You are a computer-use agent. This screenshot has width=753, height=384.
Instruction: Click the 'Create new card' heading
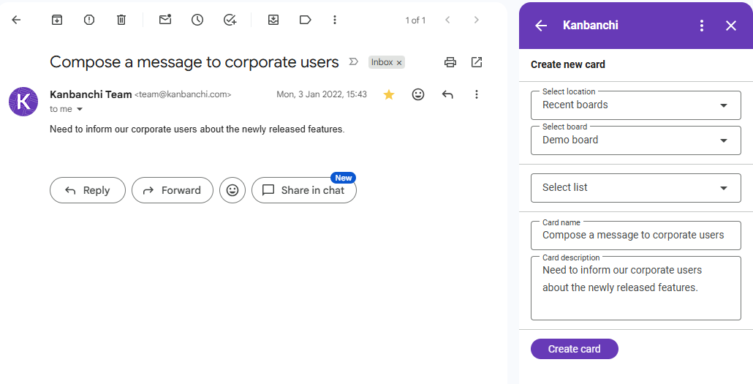pyautogui.click(x=567, y=64)
